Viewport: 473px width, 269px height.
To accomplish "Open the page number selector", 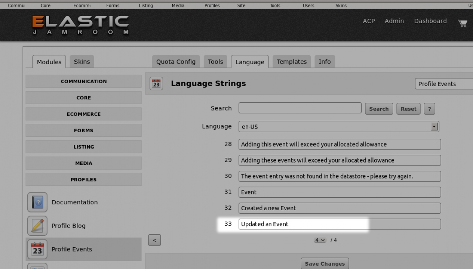I will point(320,240).
